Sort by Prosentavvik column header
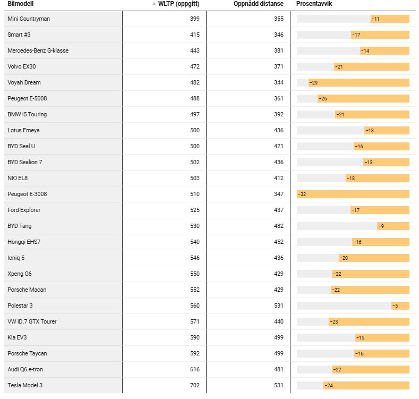 314,4
